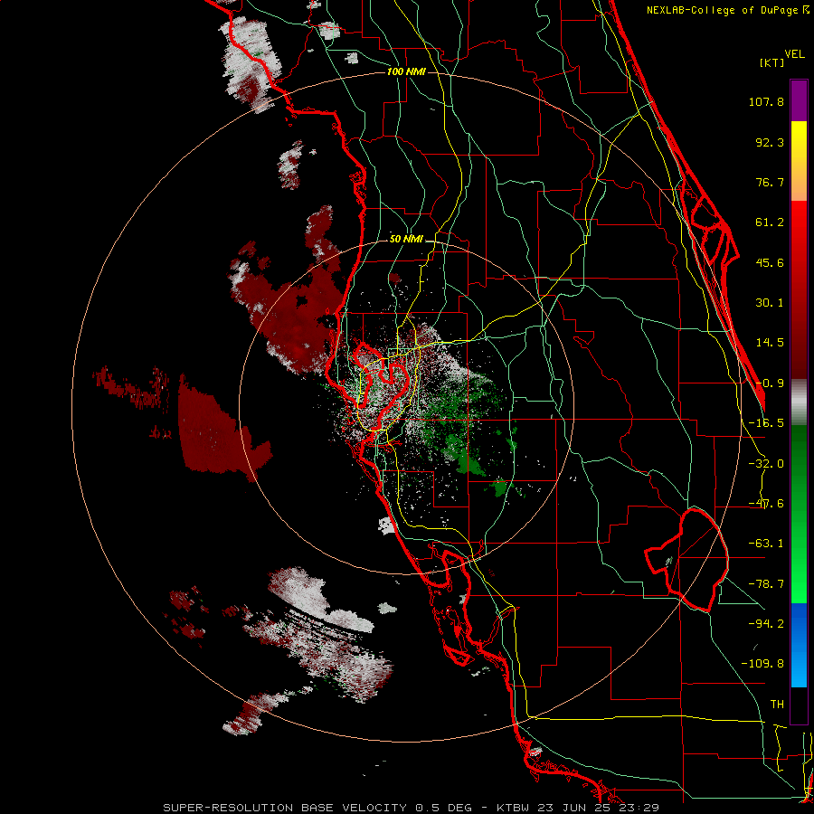Click the Super-Resolution Base Velocity caption

(x=412, y=808)
